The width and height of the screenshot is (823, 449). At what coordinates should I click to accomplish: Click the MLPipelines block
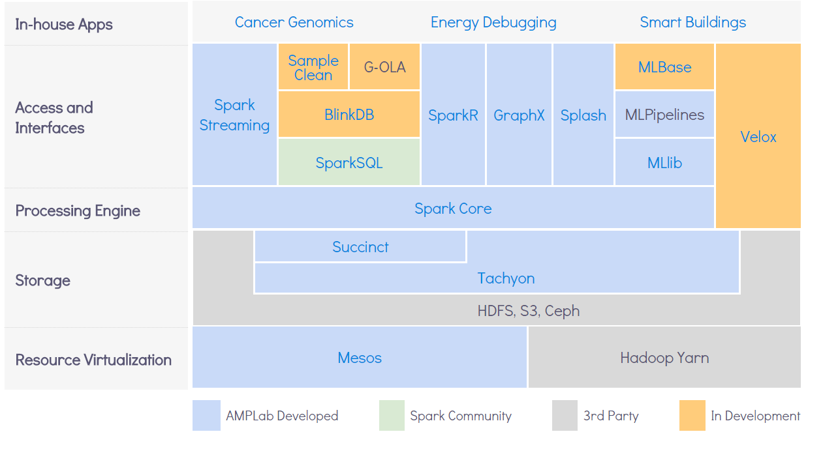coord(664,115)
